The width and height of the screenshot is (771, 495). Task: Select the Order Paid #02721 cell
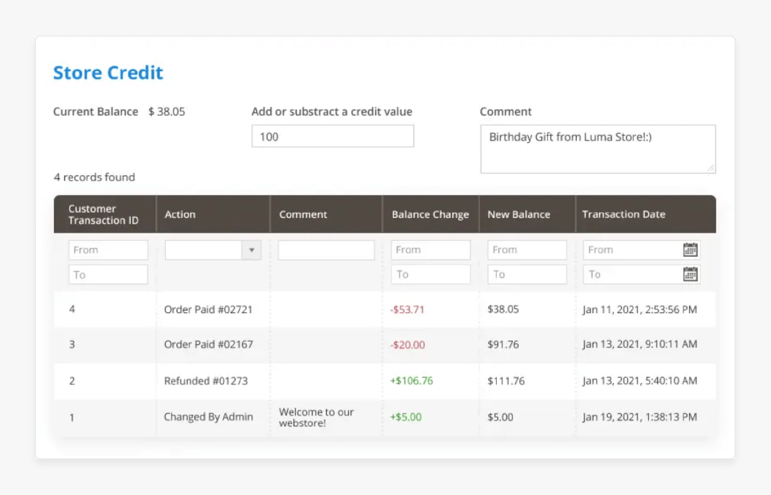208,309
